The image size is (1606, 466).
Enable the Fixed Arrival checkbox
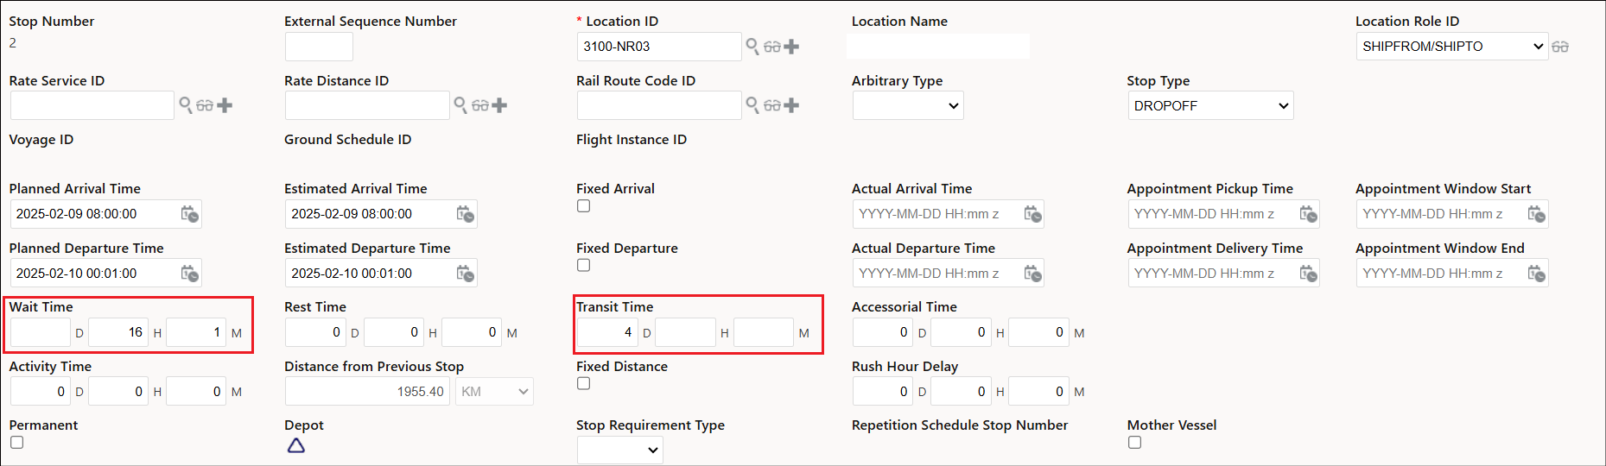click(584, 206)
